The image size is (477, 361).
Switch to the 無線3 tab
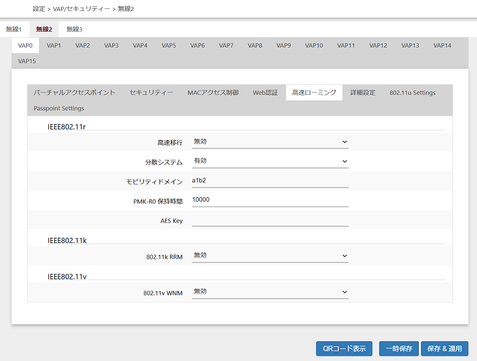pos(74,29)
